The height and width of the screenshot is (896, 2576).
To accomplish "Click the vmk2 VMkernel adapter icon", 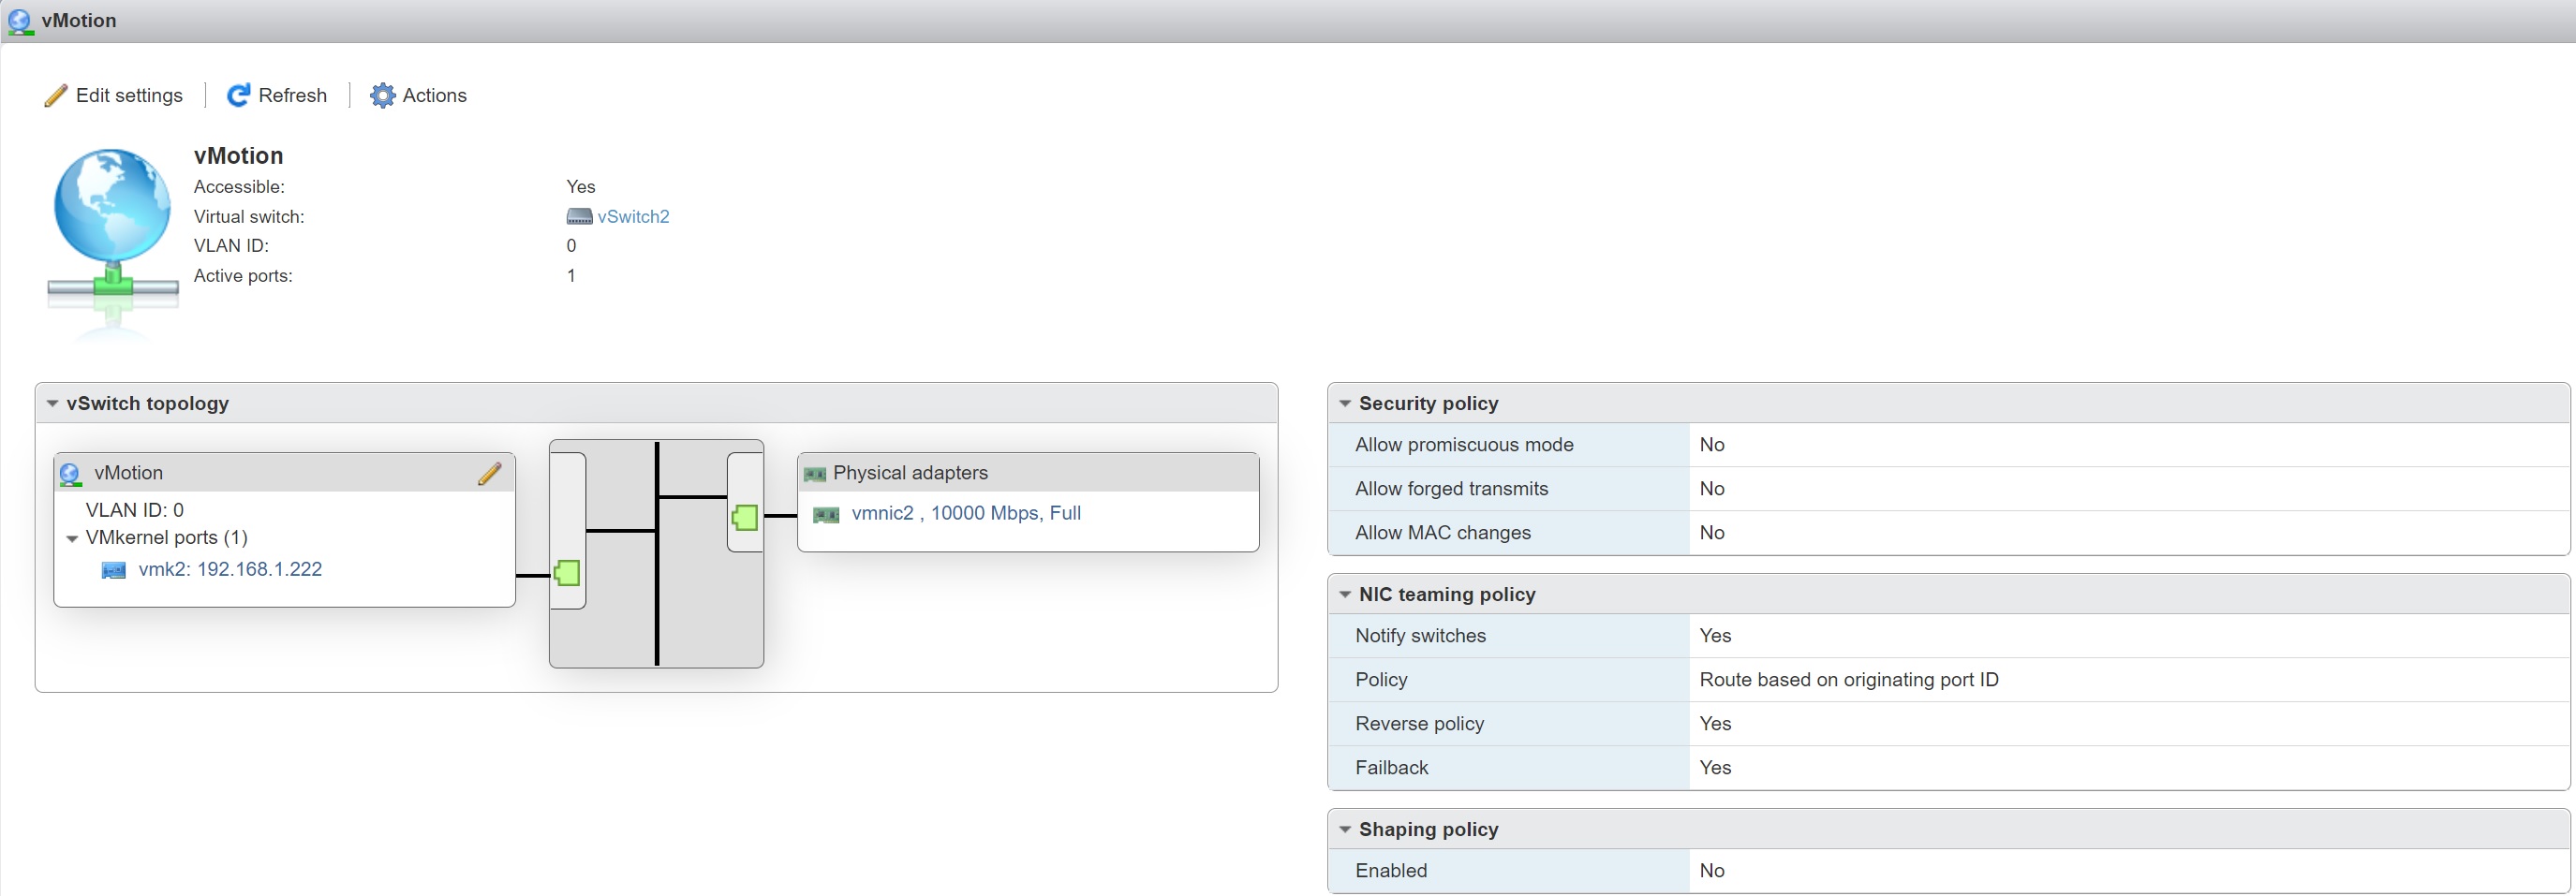I will [114, 570].
